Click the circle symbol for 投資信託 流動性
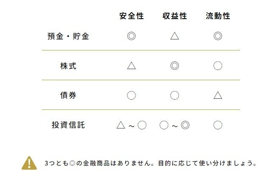Viewport: 266px width, 179px height. [x=218, y=125]
